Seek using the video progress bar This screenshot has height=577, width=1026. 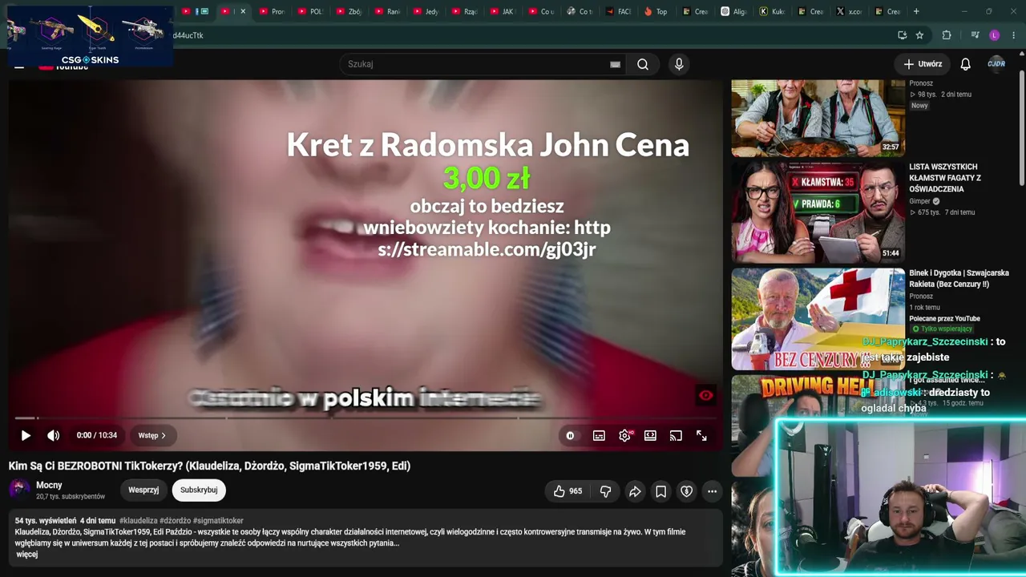(x=366, y=418)
